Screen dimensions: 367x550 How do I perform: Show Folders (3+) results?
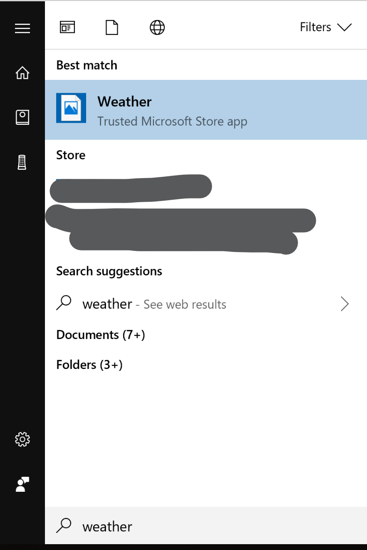(89, 365)
